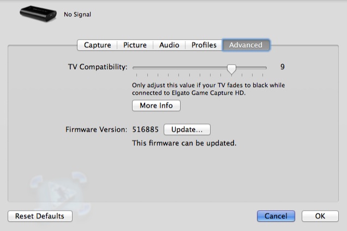Viewport: 347px width, 231px height.
Task: Click the TV Compatibility slider handle
Action: (232, 69)
